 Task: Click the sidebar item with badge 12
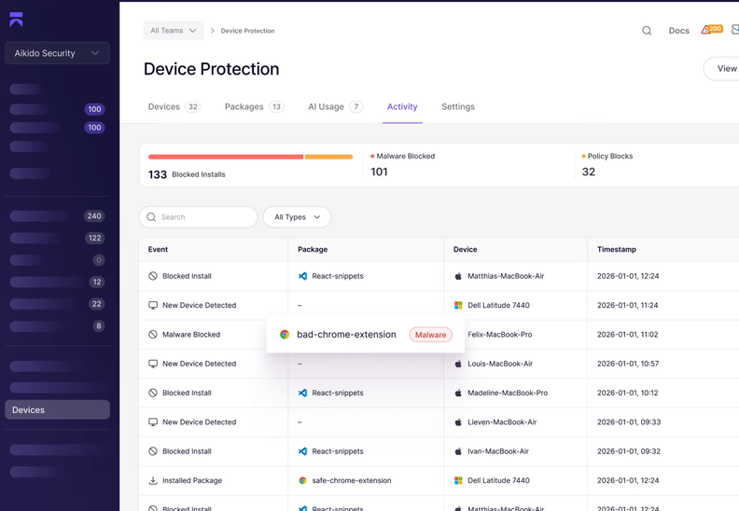point(57,282)
